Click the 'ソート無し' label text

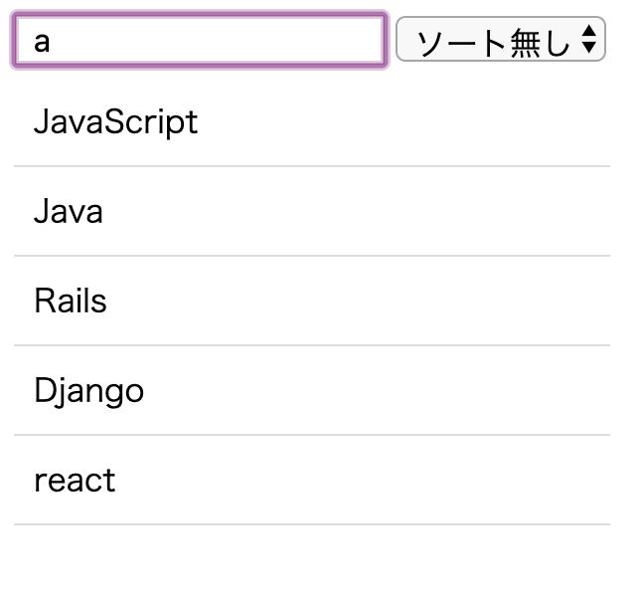[x=493, y=42]
